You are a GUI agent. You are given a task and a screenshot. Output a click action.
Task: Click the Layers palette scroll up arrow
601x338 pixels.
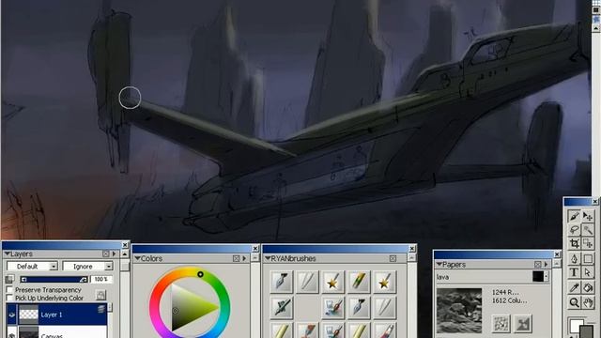[x=125, y=253]
